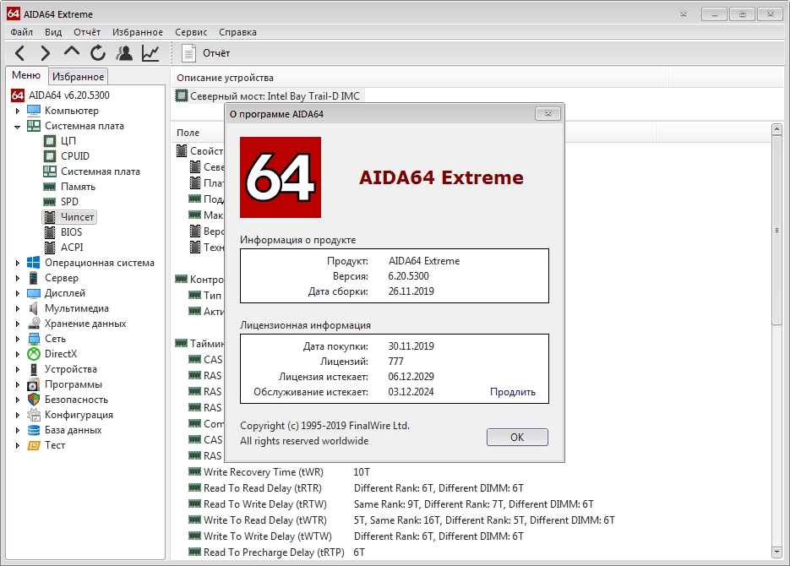Viewport: 790px width, 566px height.
Task: Click the vertical scrollbar thumb
Action: coord(776,231)
